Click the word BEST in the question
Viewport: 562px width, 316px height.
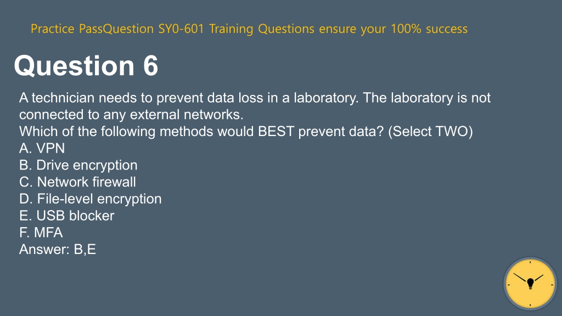276,132
